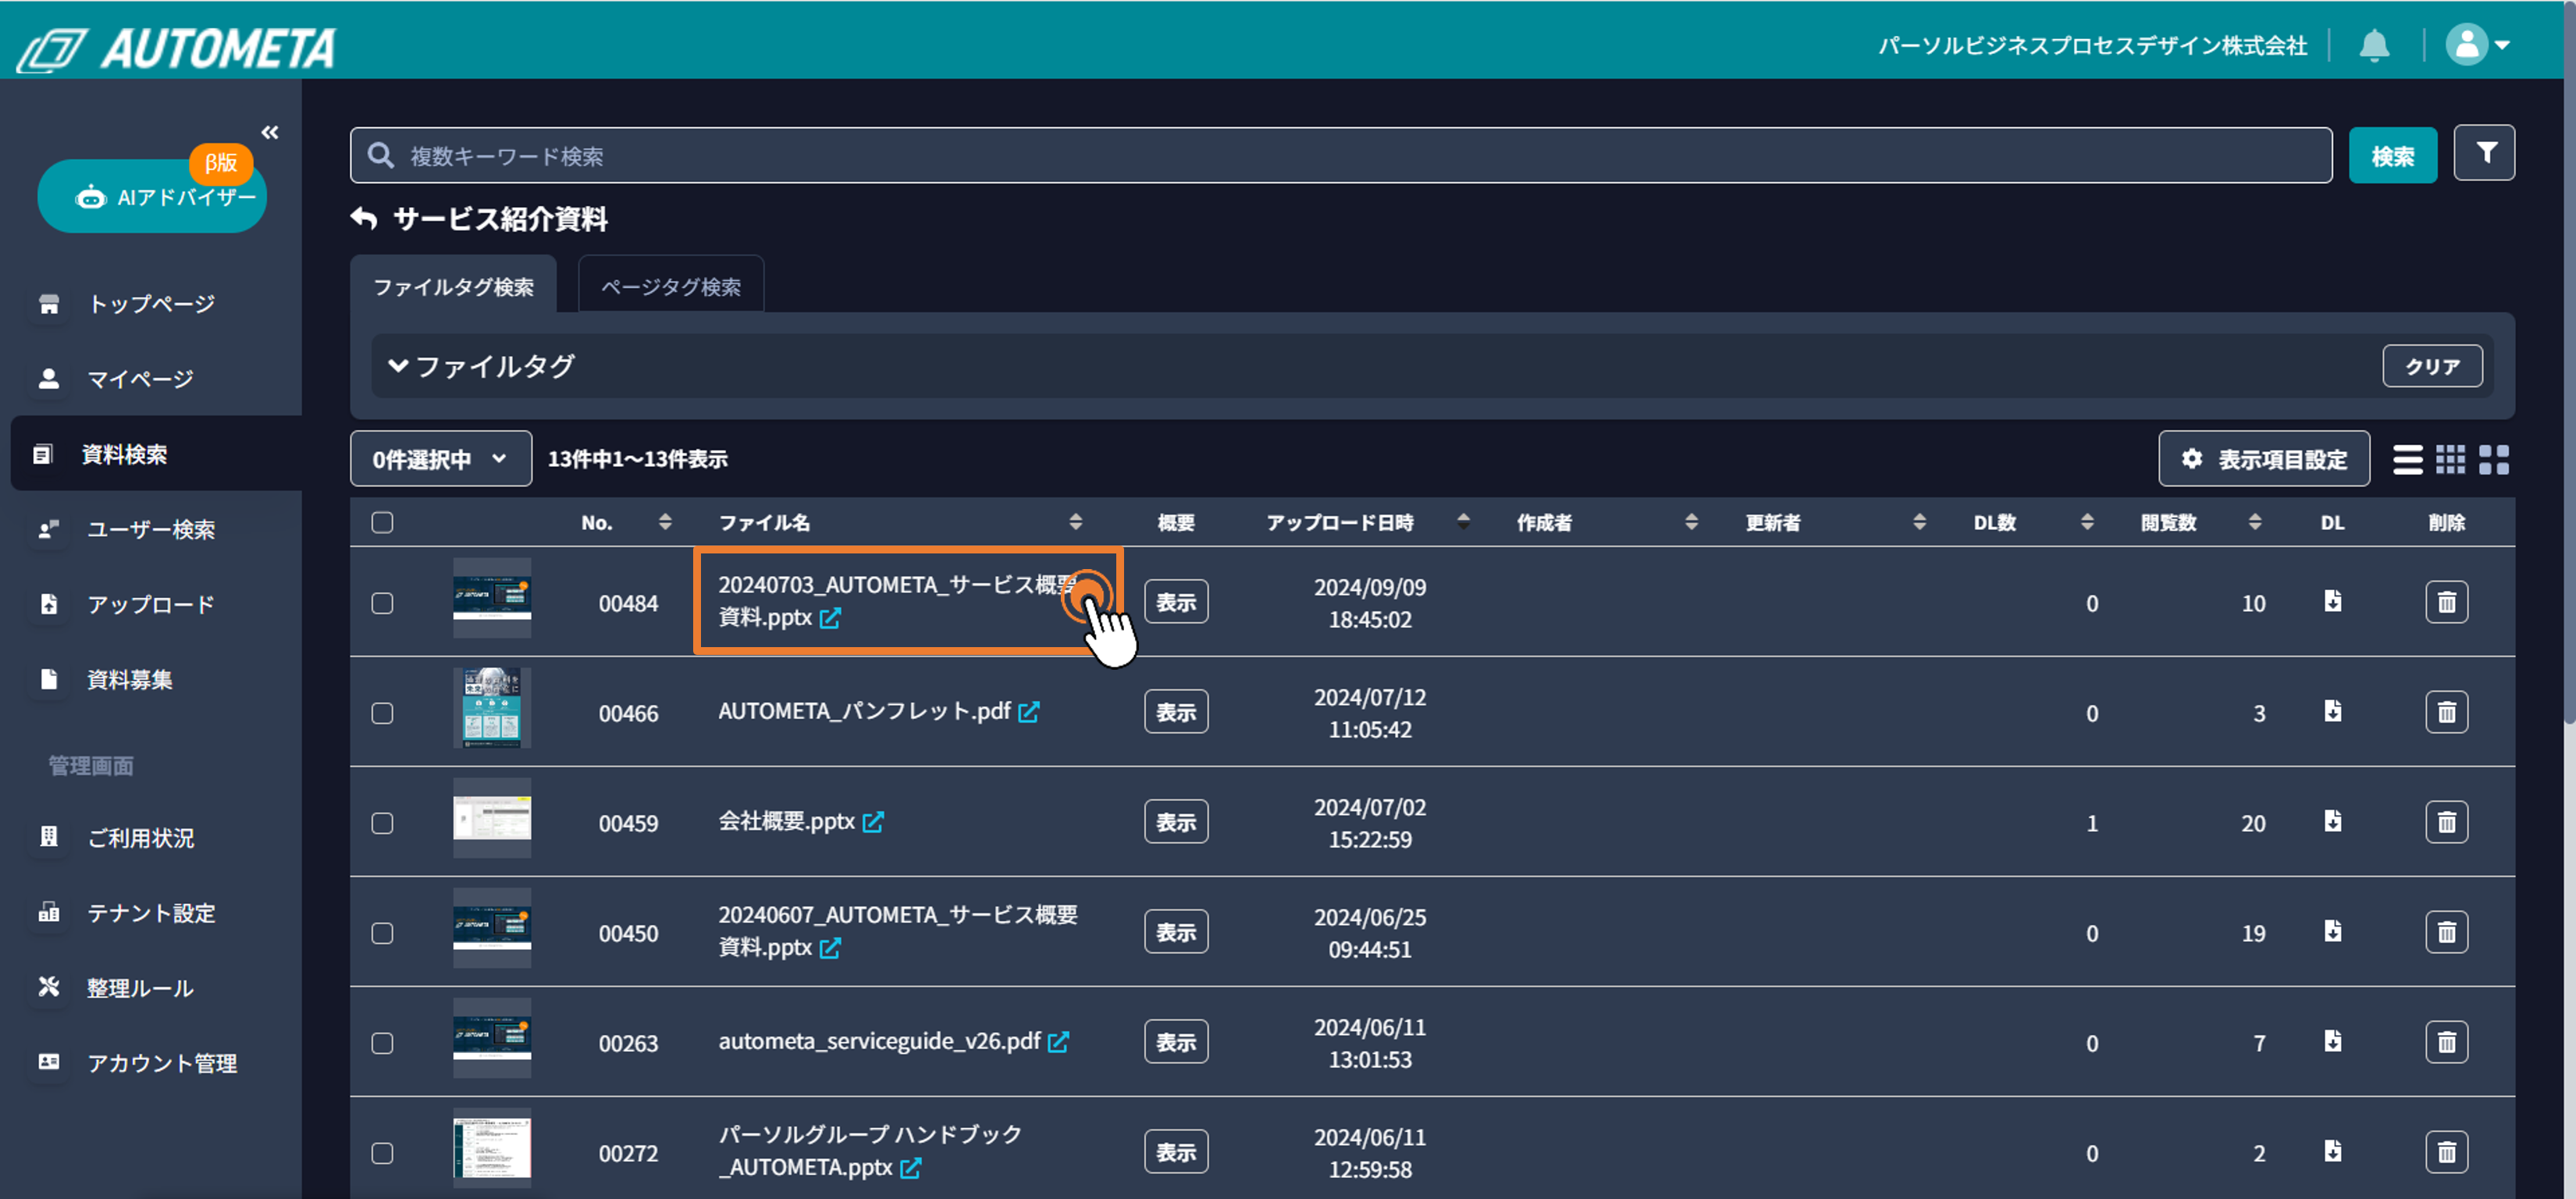The width and height of the screenshot is (2576, 1199).
Task: Switch to list view layout icon
Action: tap(2408, 459)
